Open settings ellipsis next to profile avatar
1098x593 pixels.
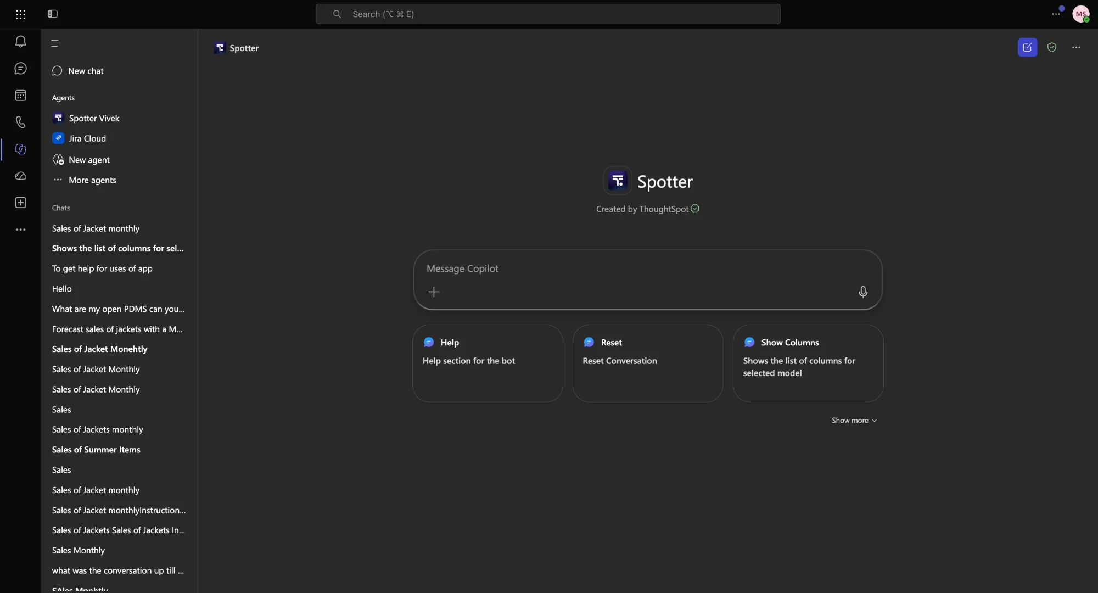tap(1056, 14)
